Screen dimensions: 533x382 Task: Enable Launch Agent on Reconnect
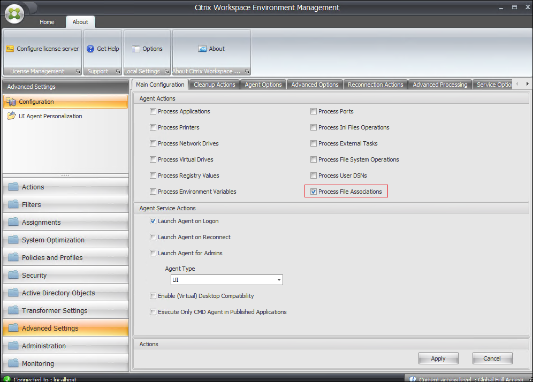tap(153, 237)
